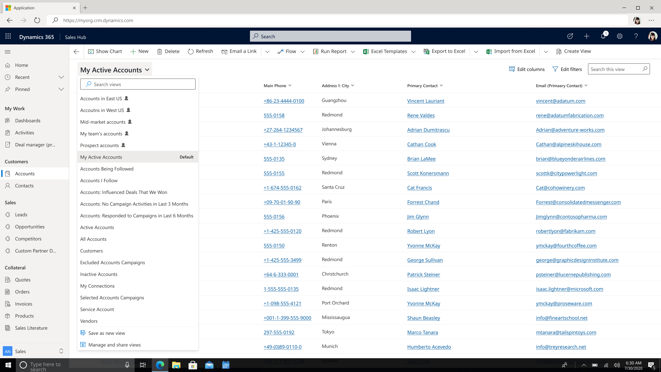661x372 pixels.
Task: Open the Sales area switcher at bottom left
Action: 34,351
